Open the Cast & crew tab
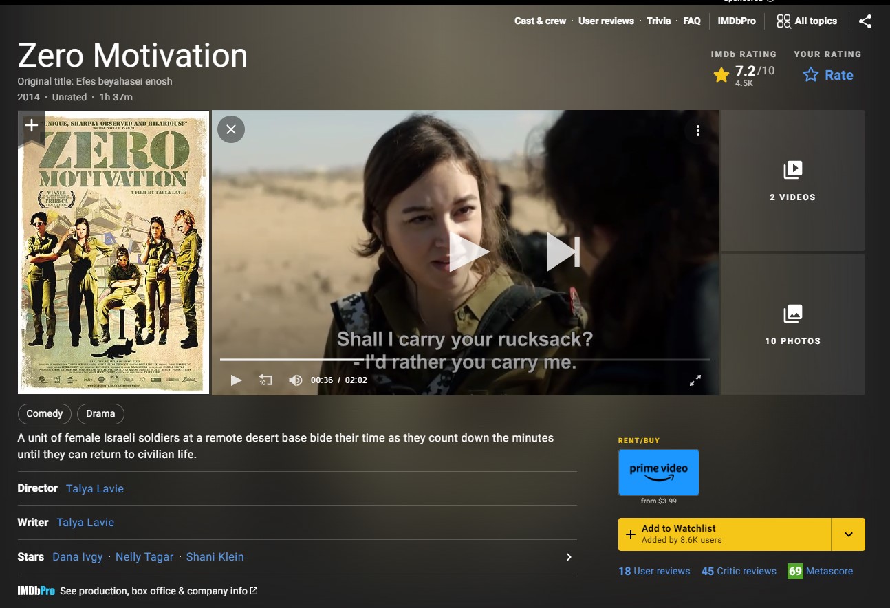 540,21
